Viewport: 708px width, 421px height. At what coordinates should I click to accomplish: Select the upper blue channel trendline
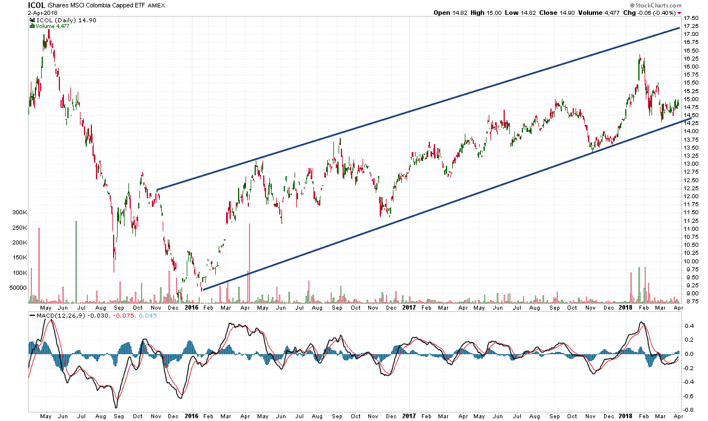[418, 109]
